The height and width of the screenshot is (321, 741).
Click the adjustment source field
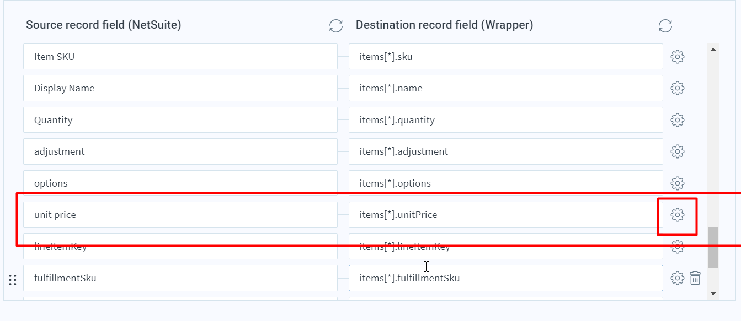[180, 151]
